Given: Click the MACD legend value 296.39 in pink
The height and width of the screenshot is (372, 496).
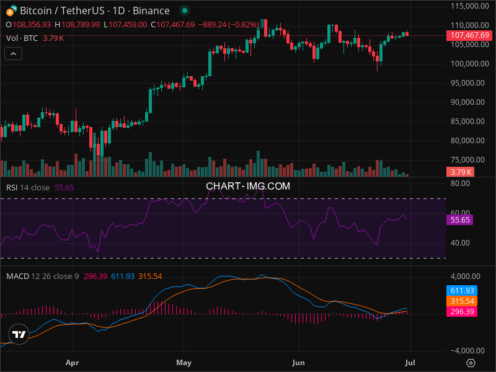Looking at the screenshot, I should (x=95, y=276).
